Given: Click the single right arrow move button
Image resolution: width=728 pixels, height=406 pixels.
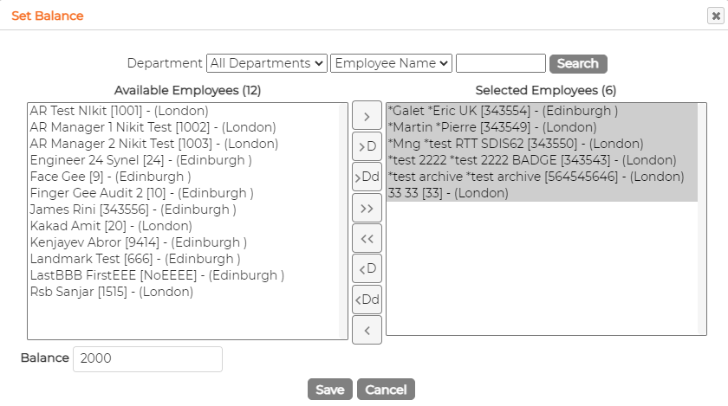Looking at the screenshot, I should [x=367, y=115].
